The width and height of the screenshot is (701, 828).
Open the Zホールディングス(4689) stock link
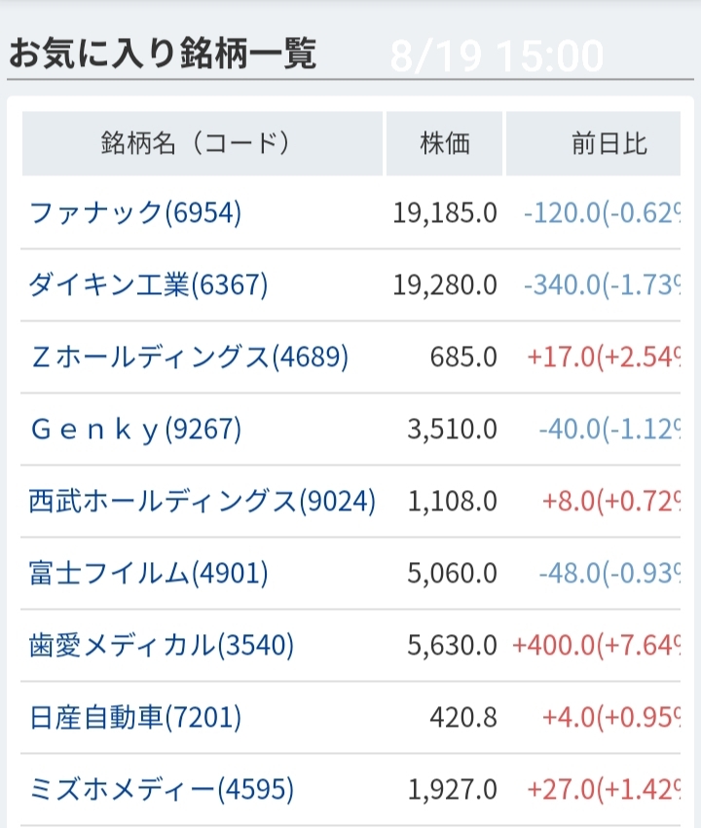coord(189,357)
